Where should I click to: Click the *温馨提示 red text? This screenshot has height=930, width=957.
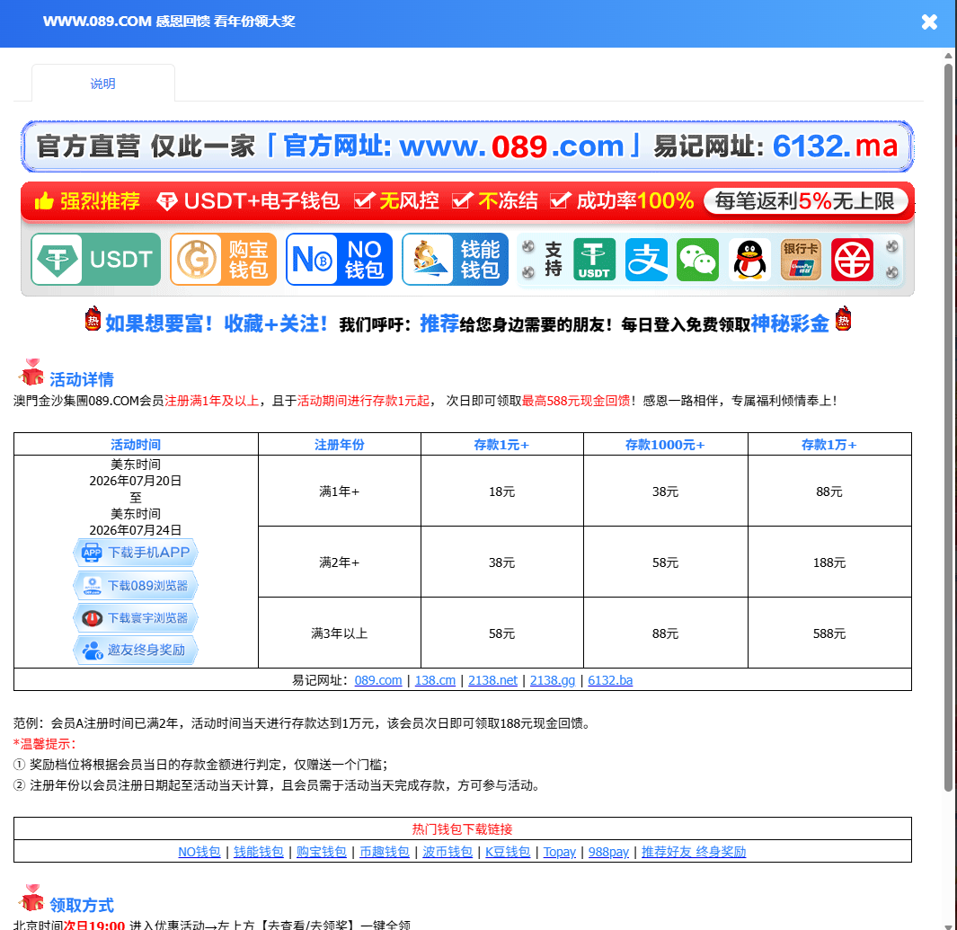pos(45,744)
